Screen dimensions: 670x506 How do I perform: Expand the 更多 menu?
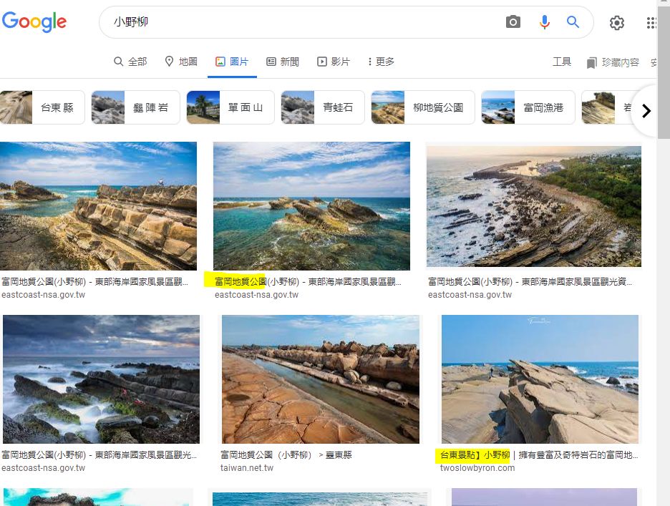[380, 62]
